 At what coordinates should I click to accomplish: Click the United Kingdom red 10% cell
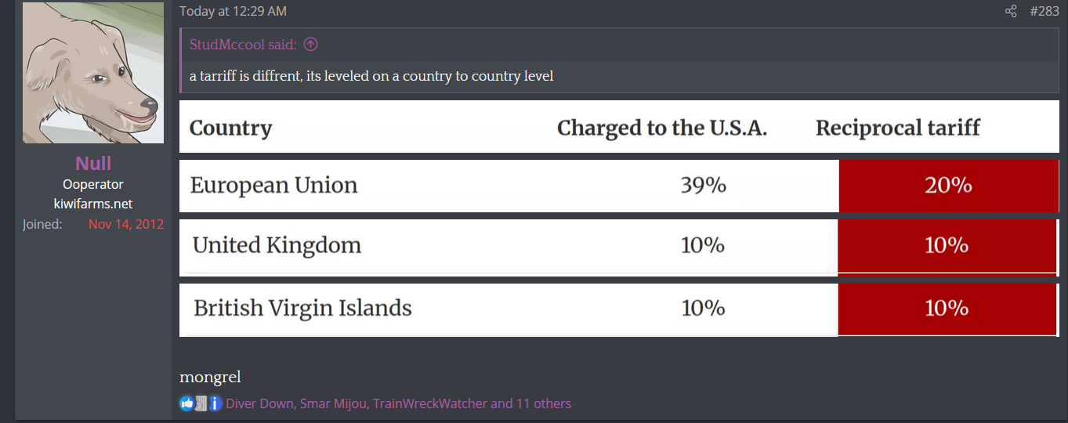[x=947, y=246]
